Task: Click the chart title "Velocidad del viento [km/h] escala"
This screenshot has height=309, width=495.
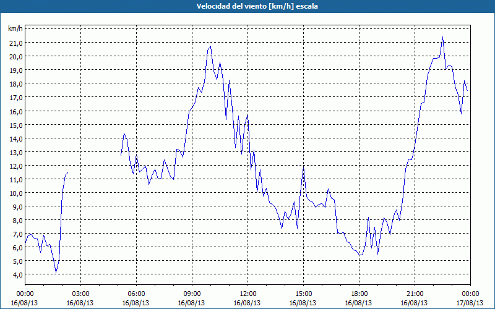Action: (257, 6)
